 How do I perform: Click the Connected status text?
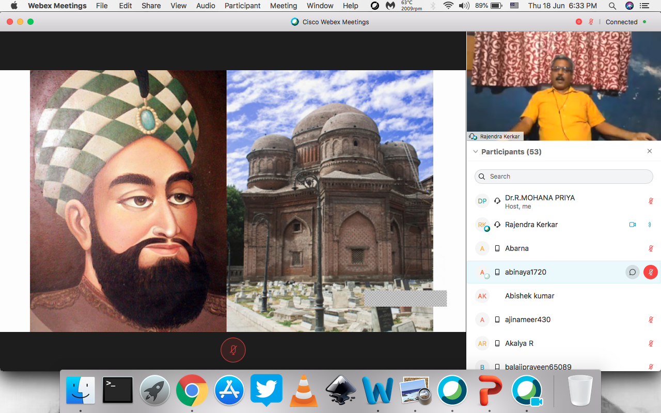tap(621, 22)
